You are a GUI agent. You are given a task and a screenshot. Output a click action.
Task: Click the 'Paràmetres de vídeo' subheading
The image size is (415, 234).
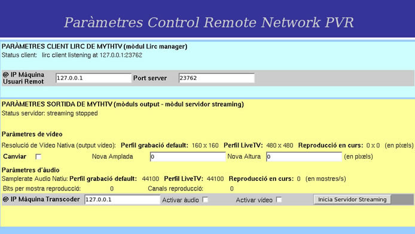click(32, 134)
